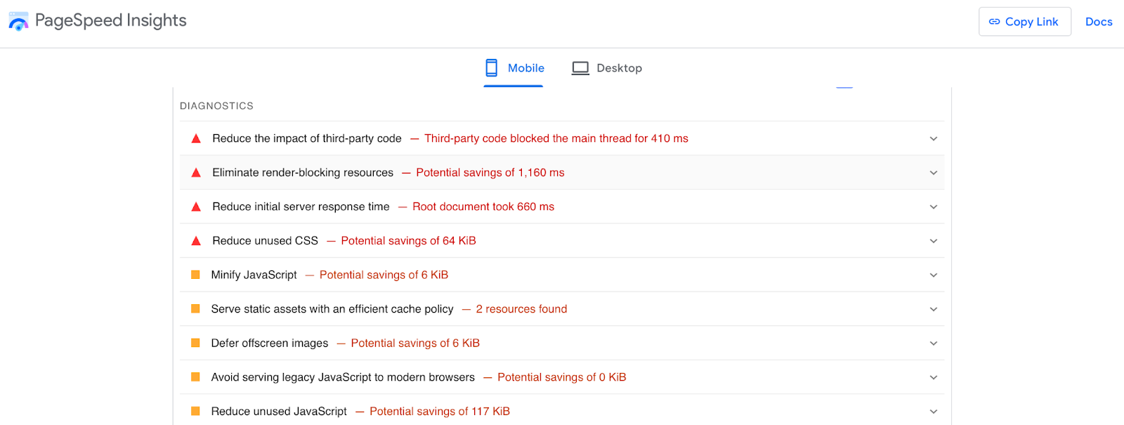The image size is (1124, 425).
Task: Expand Reduce unused JavaScript chevron
Action: click(934, 411)
